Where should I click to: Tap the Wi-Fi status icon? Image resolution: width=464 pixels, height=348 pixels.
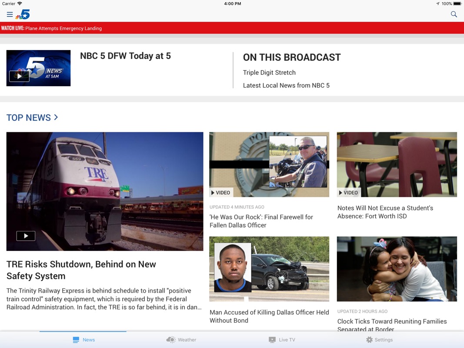point(20,3)
